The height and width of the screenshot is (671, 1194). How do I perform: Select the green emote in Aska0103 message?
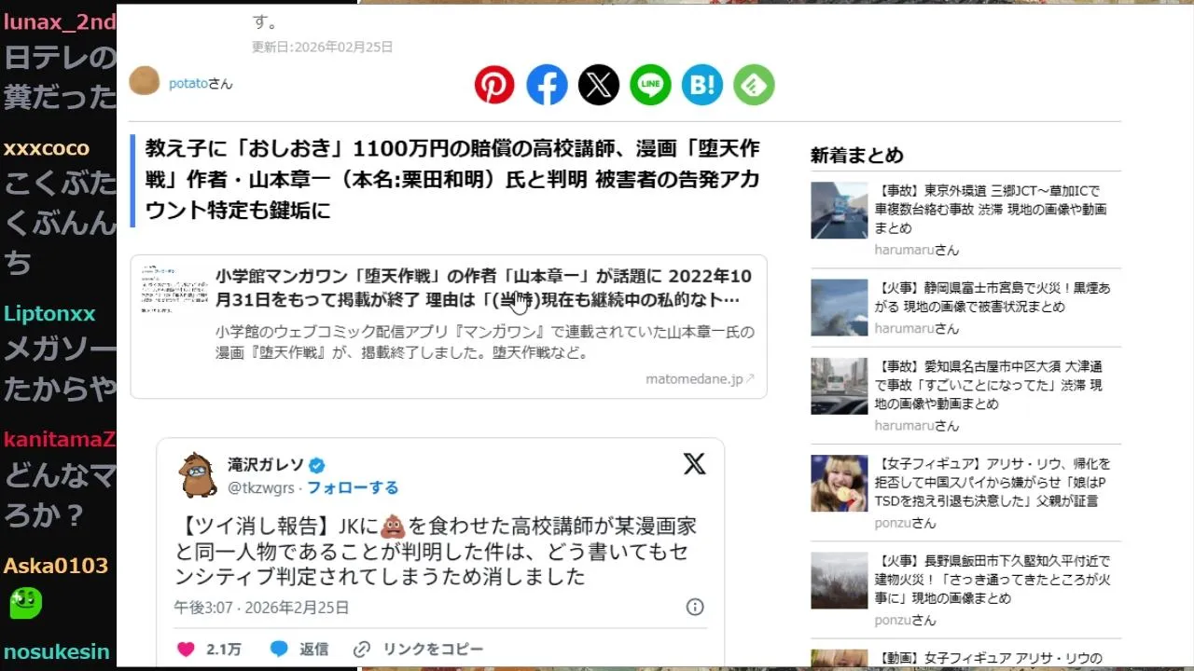tap(25, 603)
